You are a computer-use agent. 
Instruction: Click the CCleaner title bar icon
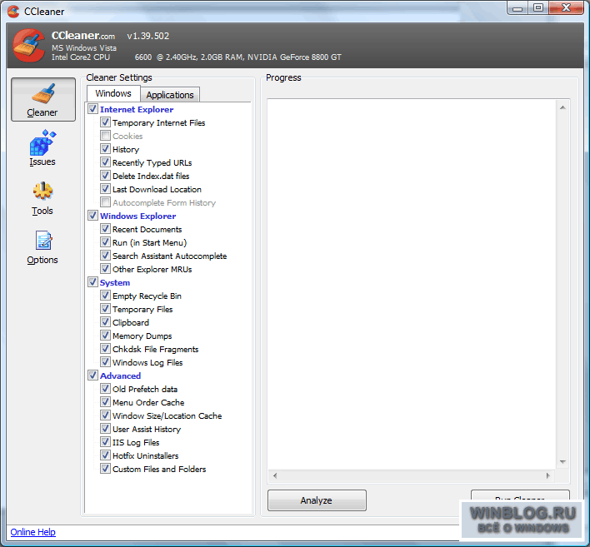tap(13, 12)
